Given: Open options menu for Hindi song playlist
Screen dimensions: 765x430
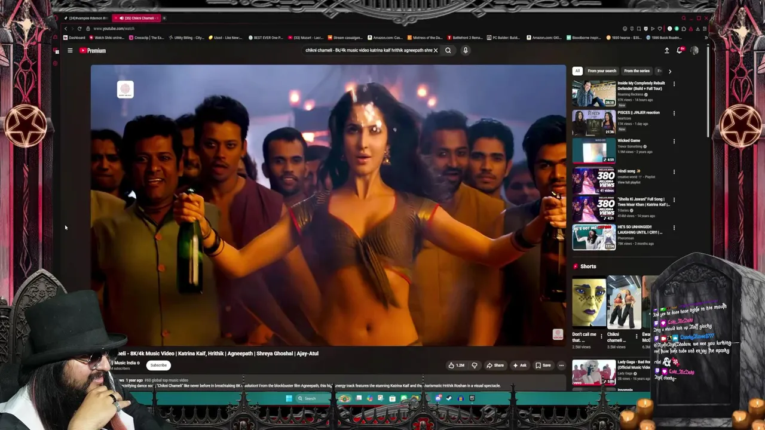Looking at the screenshot, I should pos(674,171).
